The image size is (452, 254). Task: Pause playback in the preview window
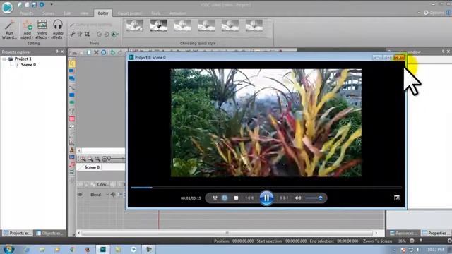266,198
